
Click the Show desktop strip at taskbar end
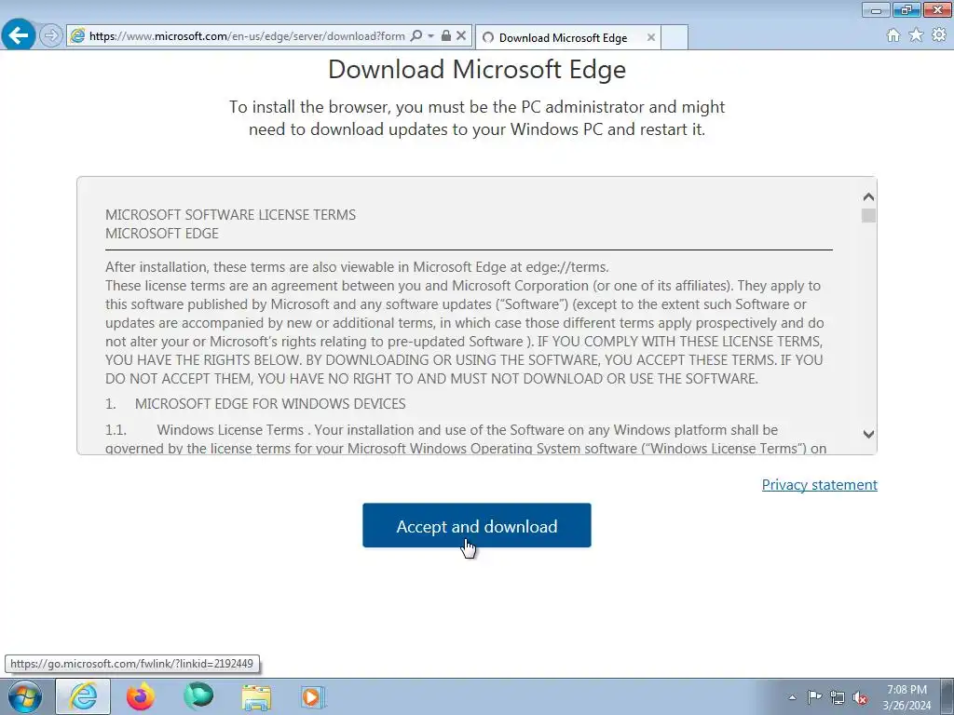(947, 696)
